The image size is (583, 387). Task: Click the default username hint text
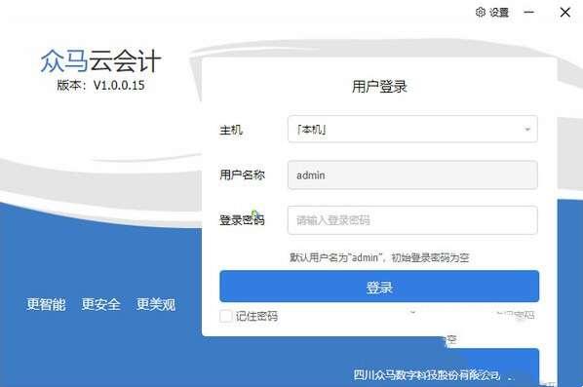379,257
